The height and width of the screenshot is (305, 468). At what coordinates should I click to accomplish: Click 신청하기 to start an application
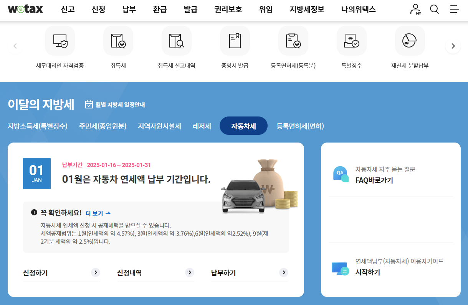coord(35,272)
